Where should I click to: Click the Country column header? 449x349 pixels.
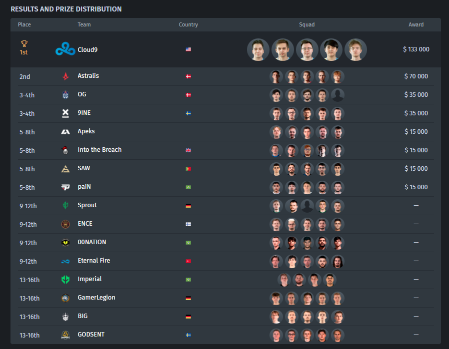(188, 24)
